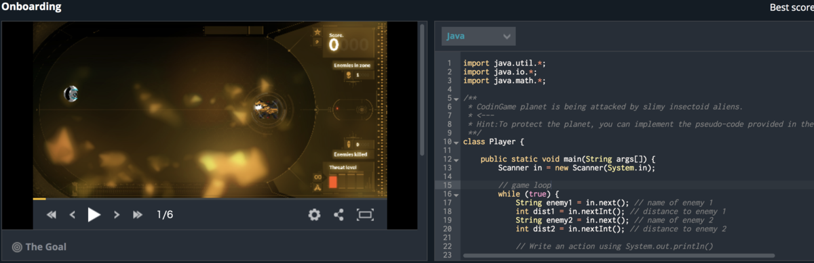This screenshot has height=263, width=814.
Task: Click the Best score label
Action: (792, 7)
